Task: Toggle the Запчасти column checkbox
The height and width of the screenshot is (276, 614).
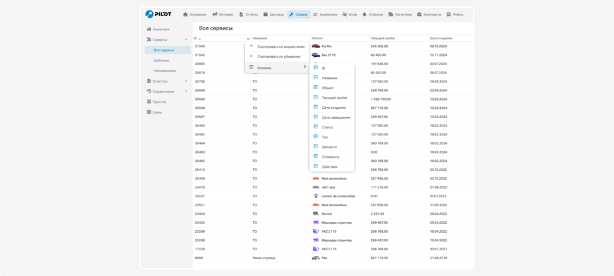Action: click(x=315, y=146)
